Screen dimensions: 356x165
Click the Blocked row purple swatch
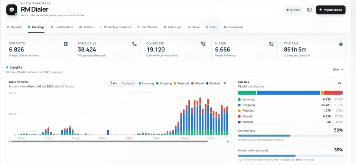[239, 122]
